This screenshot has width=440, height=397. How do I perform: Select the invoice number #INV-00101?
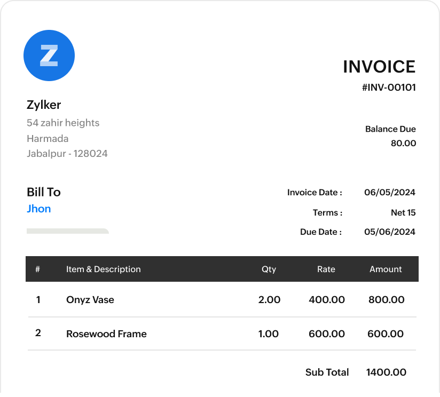click(x=389, y=88)
